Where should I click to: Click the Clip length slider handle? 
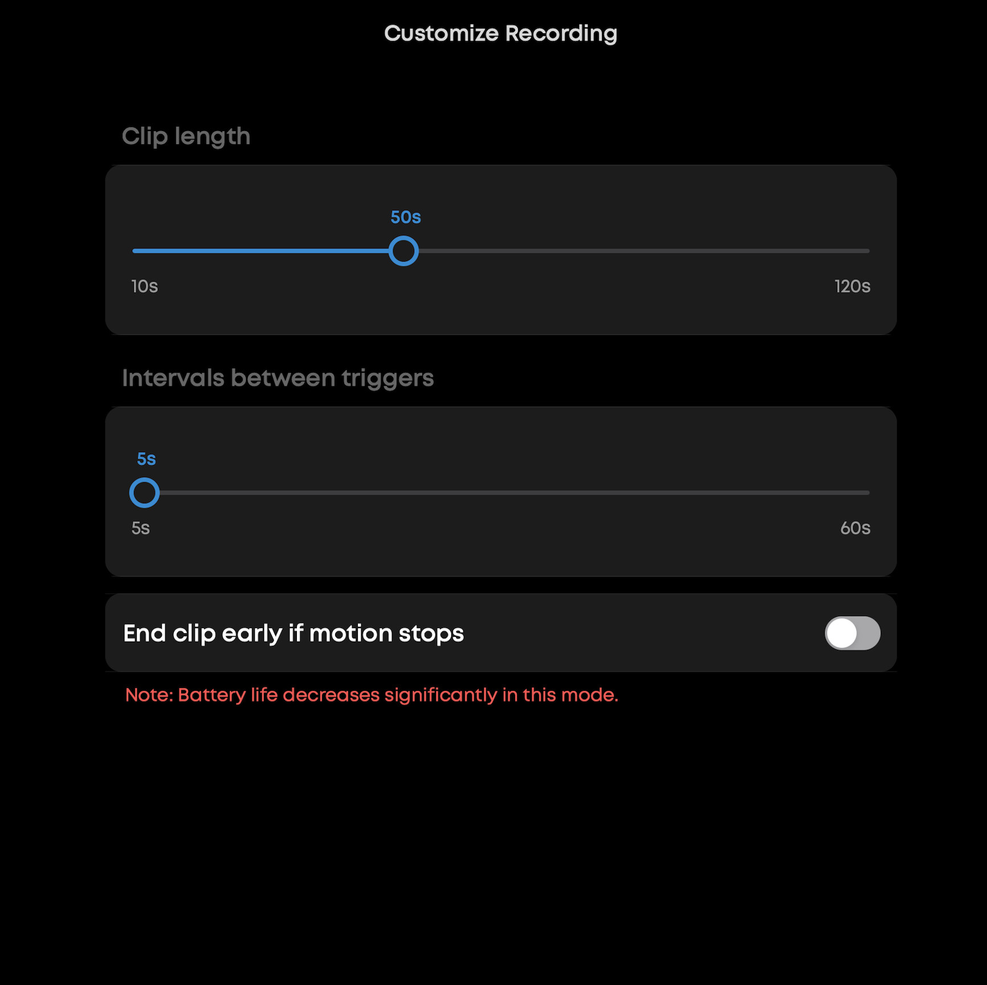point(403,251)
